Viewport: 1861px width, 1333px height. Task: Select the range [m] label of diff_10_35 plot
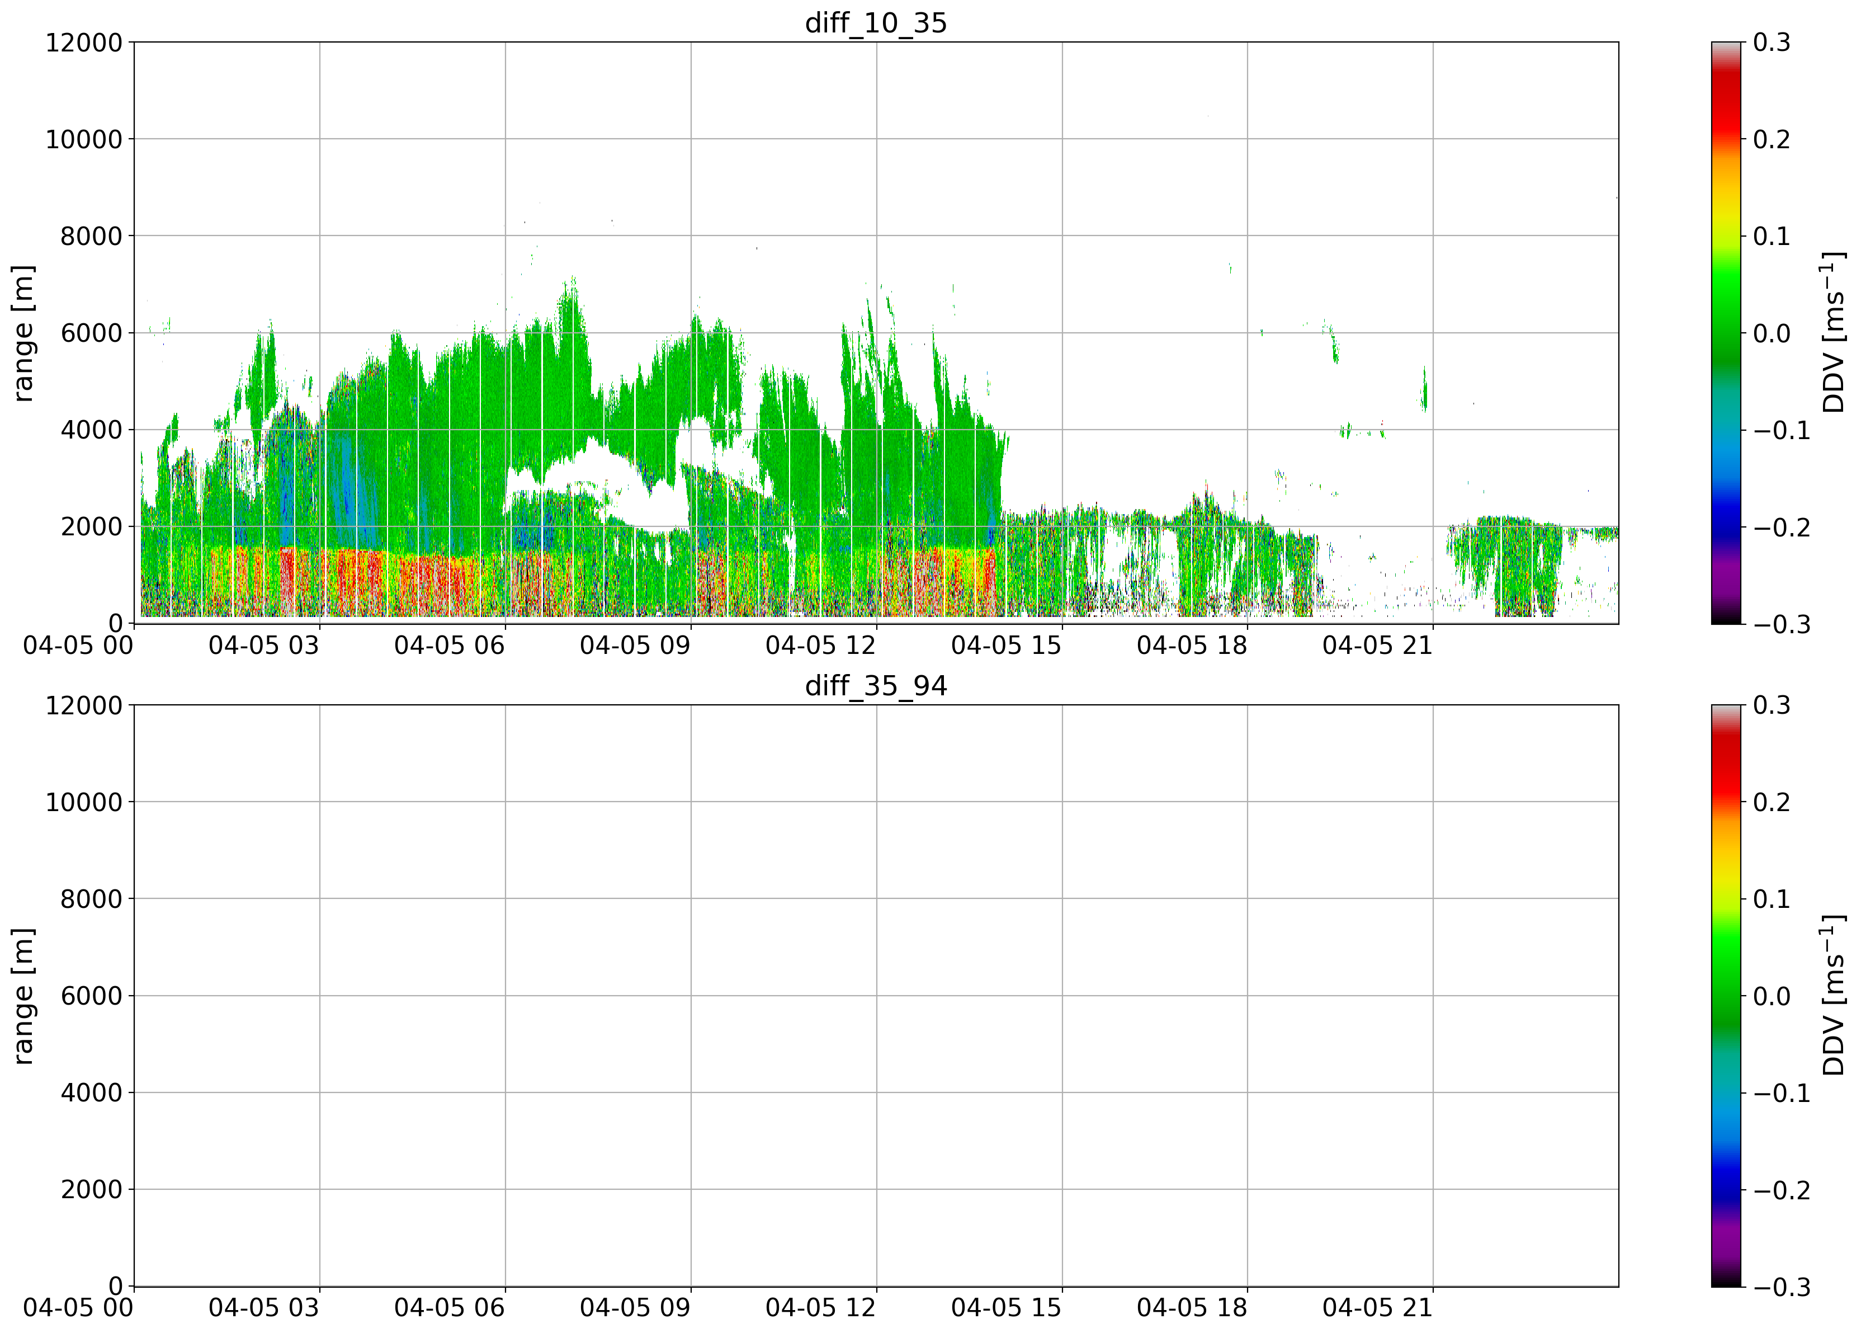click(24, 333)
